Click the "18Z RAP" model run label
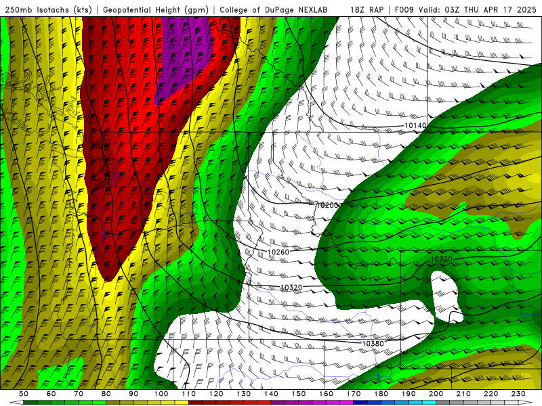The width and height of the screenshot is (542, 406). click(367, 9)
